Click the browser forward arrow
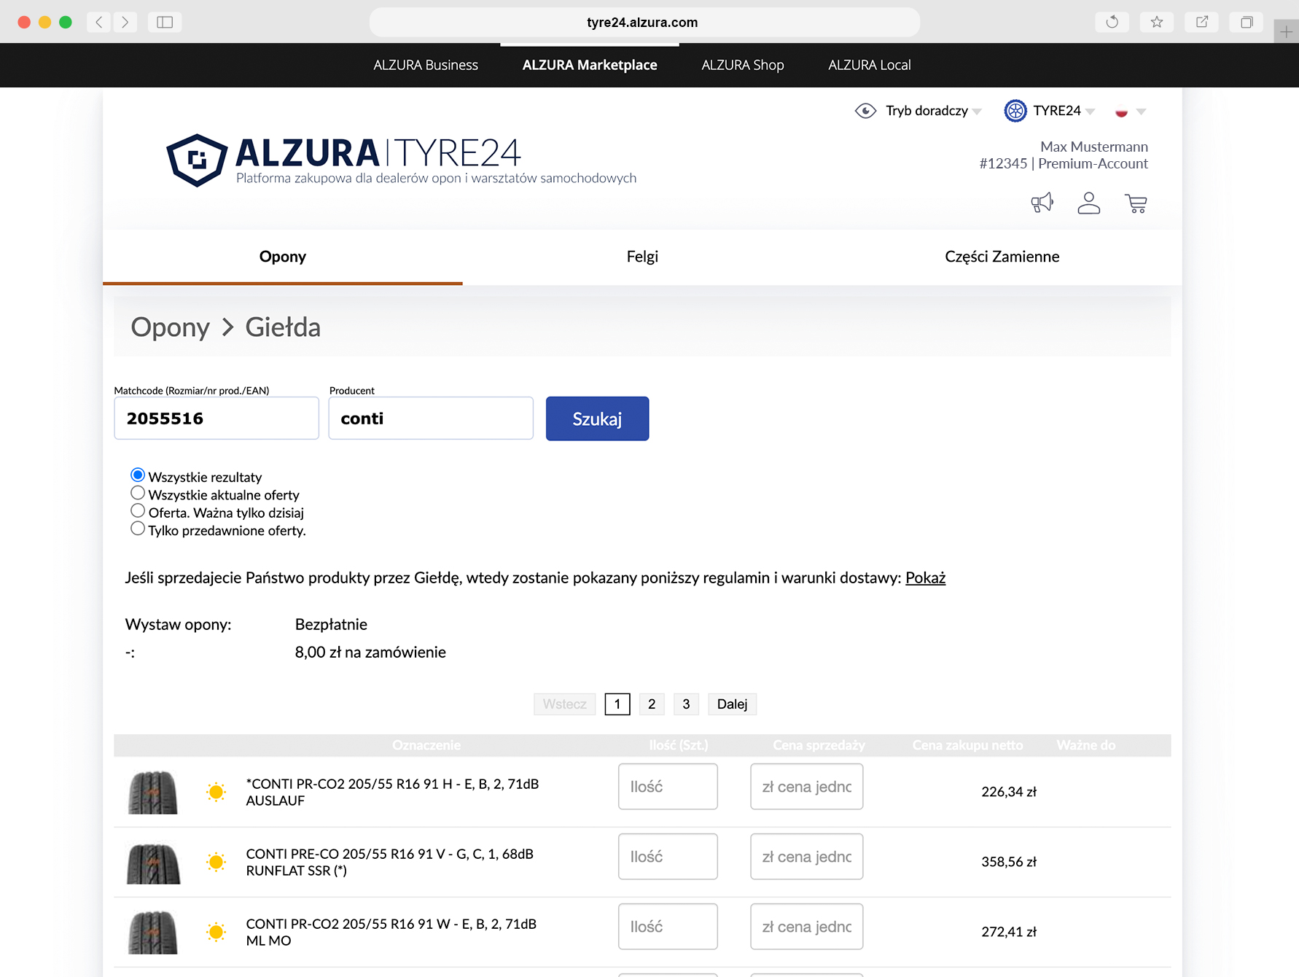Screen dimensions: 1299x977 point(125,22)
